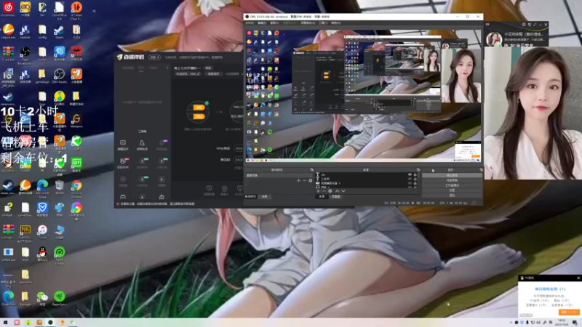Toggle upper orange button in 直播伴侣 circle
The height and width of the screenshot is (327, 582).
[x=199, y=107]
